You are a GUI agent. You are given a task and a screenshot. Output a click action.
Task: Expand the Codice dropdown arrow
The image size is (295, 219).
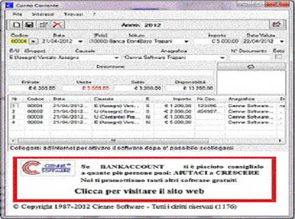[x=33, y=41]
